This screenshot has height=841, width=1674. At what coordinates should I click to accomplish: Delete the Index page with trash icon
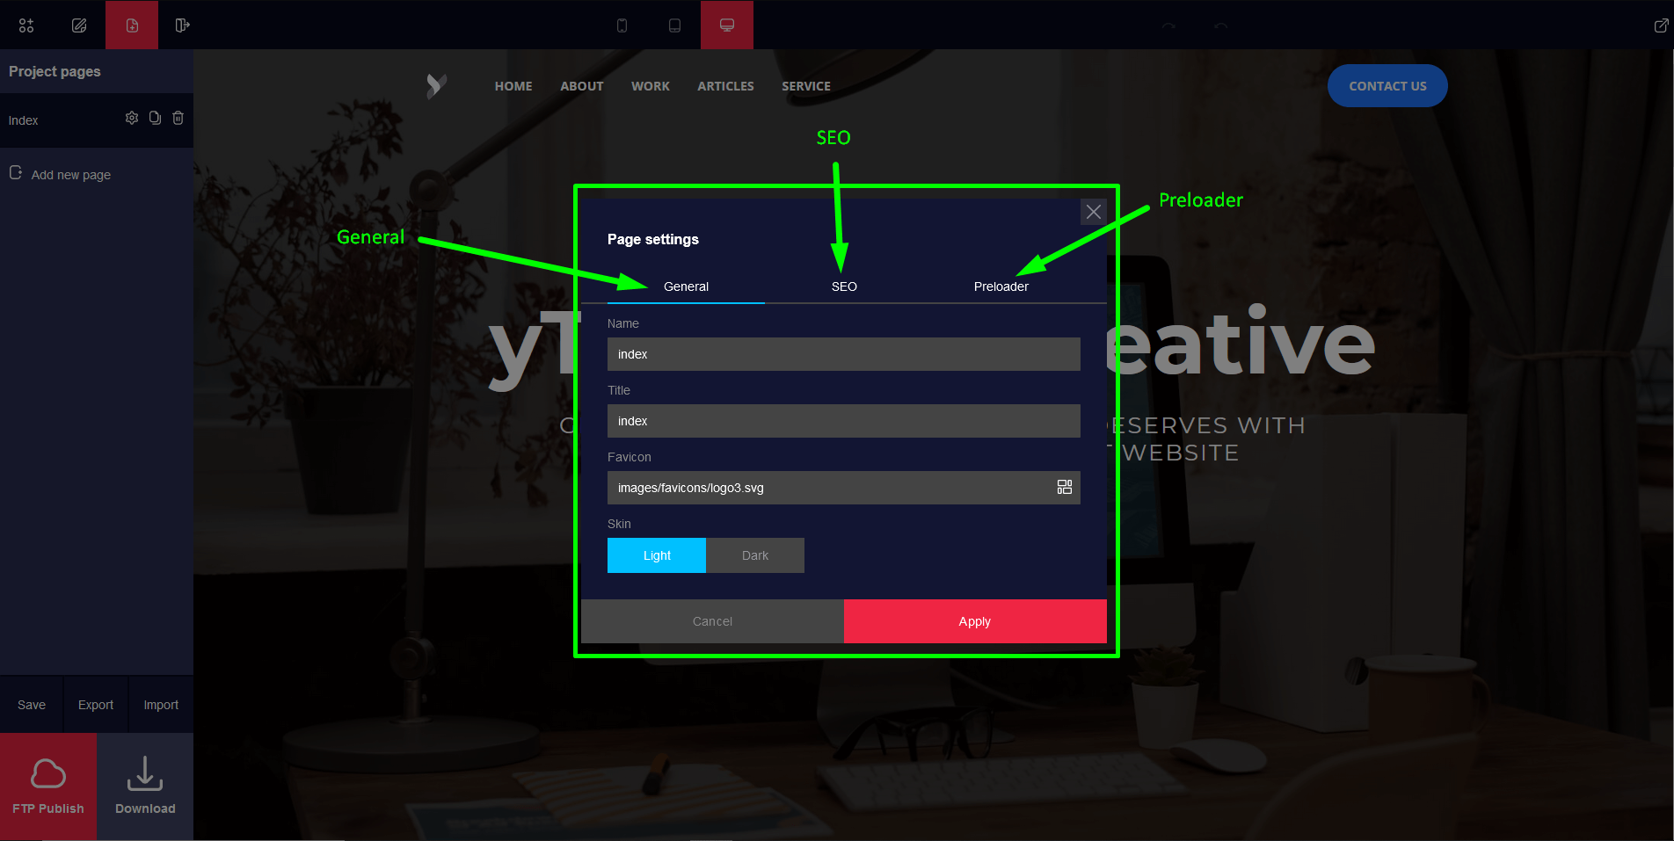pos(178,118)
